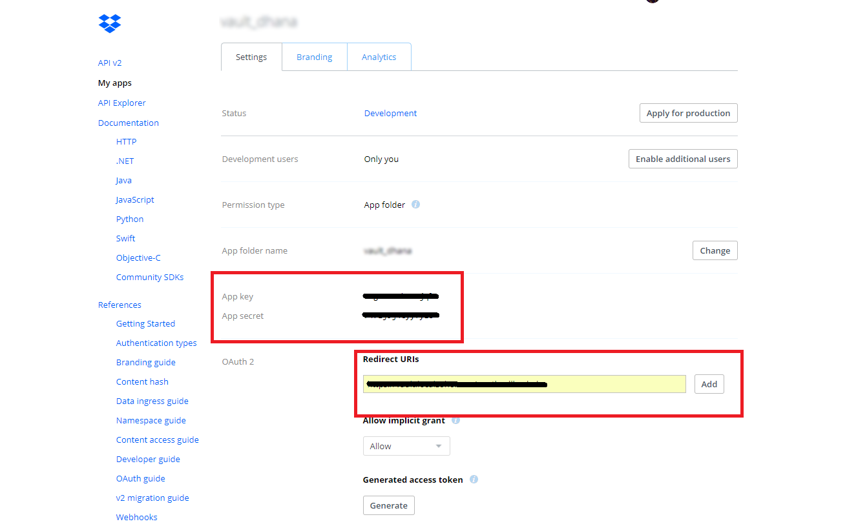Click the 'Generated access token' heading
Image resolution: width=847 pixels, height=526 pixels.
(x=413, y=480)
